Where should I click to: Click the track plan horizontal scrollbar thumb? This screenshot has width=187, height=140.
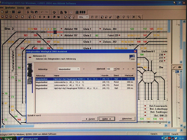coord(19,126)
